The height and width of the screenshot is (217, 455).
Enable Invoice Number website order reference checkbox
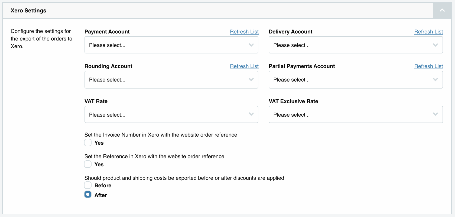[88, 143]
